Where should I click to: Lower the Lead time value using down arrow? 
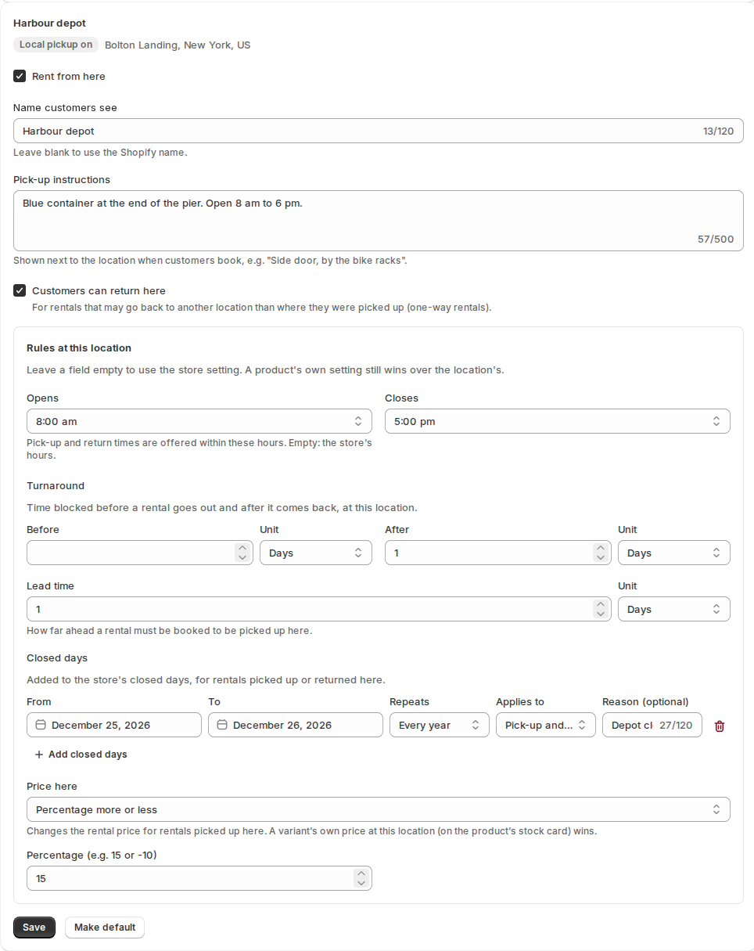(600, 614)
